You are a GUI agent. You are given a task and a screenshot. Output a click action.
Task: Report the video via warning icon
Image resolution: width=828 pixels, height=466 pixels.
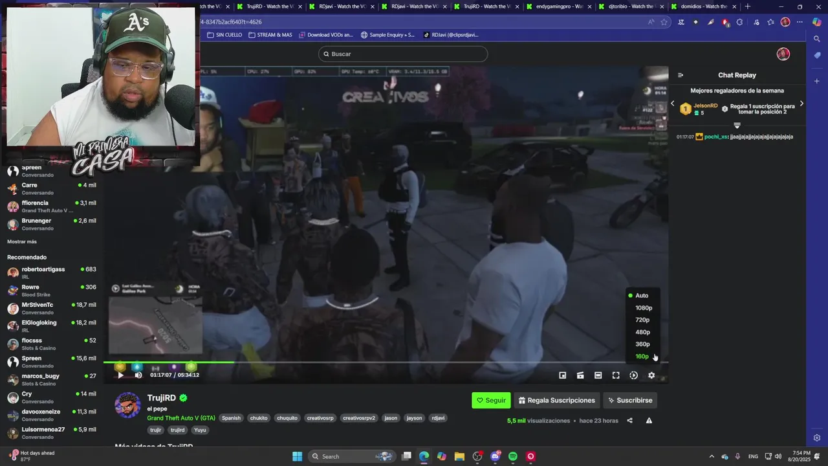pos(649,421)
